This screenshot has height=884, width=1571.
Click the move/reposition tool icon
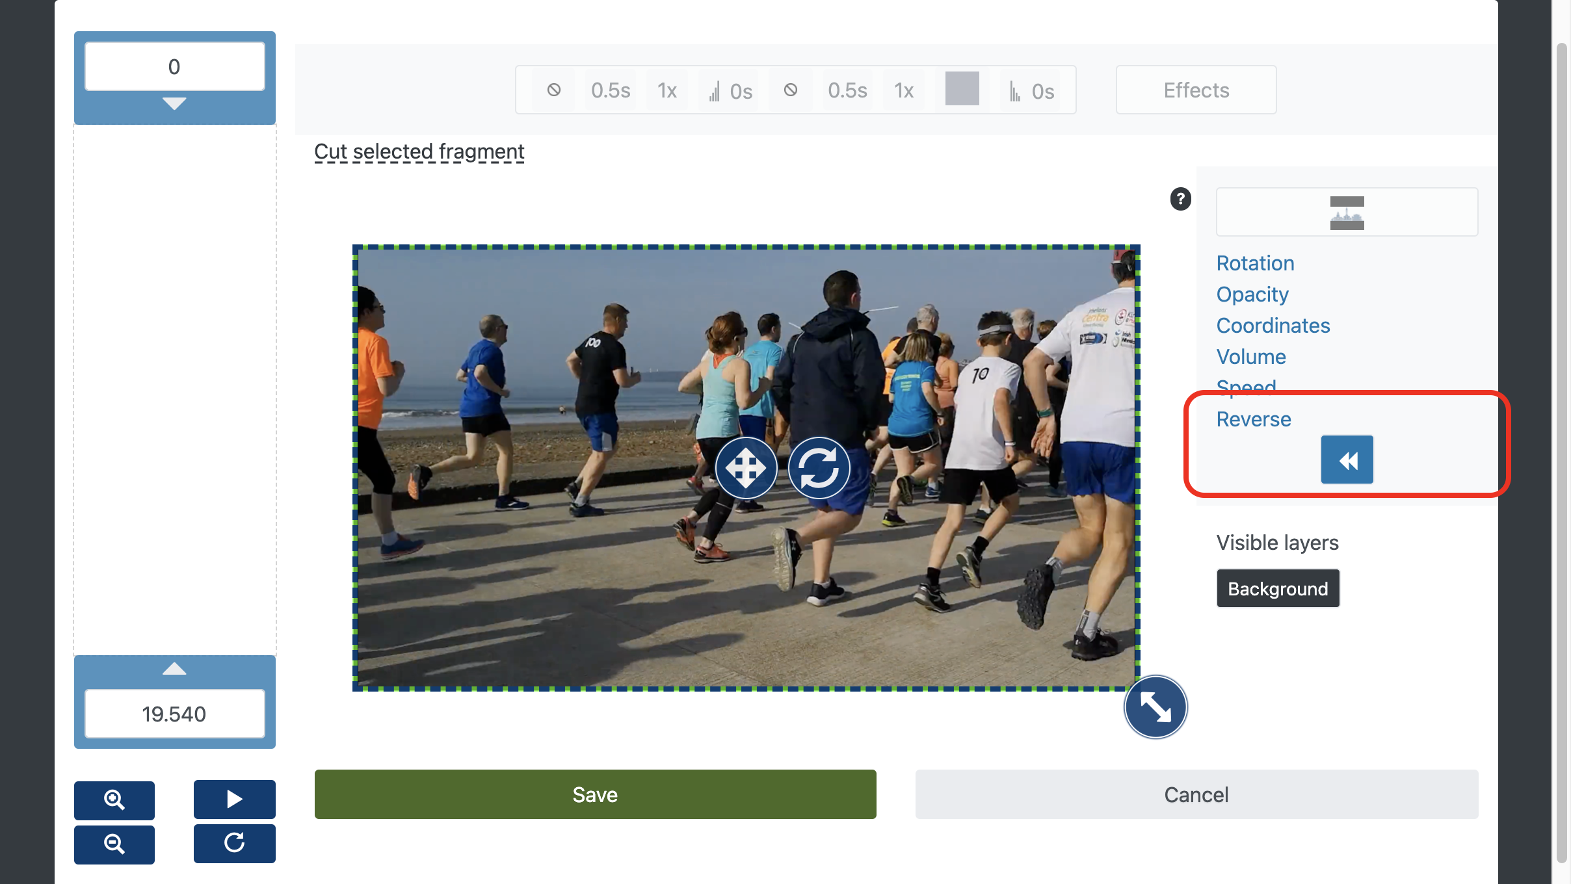point(746,467)
